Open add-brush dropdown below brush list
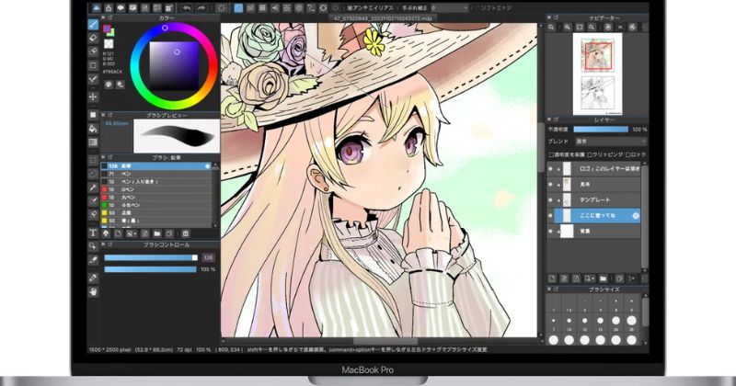The height and width of the screenshot is (386, 736). point(132,233)
